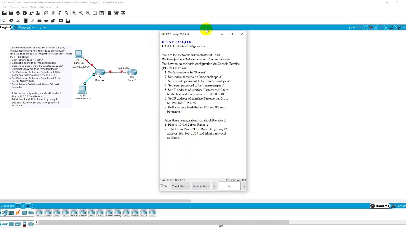Select the Delete tool
The height and width of the screenshot is (228, 406).
tap(11, 21)
